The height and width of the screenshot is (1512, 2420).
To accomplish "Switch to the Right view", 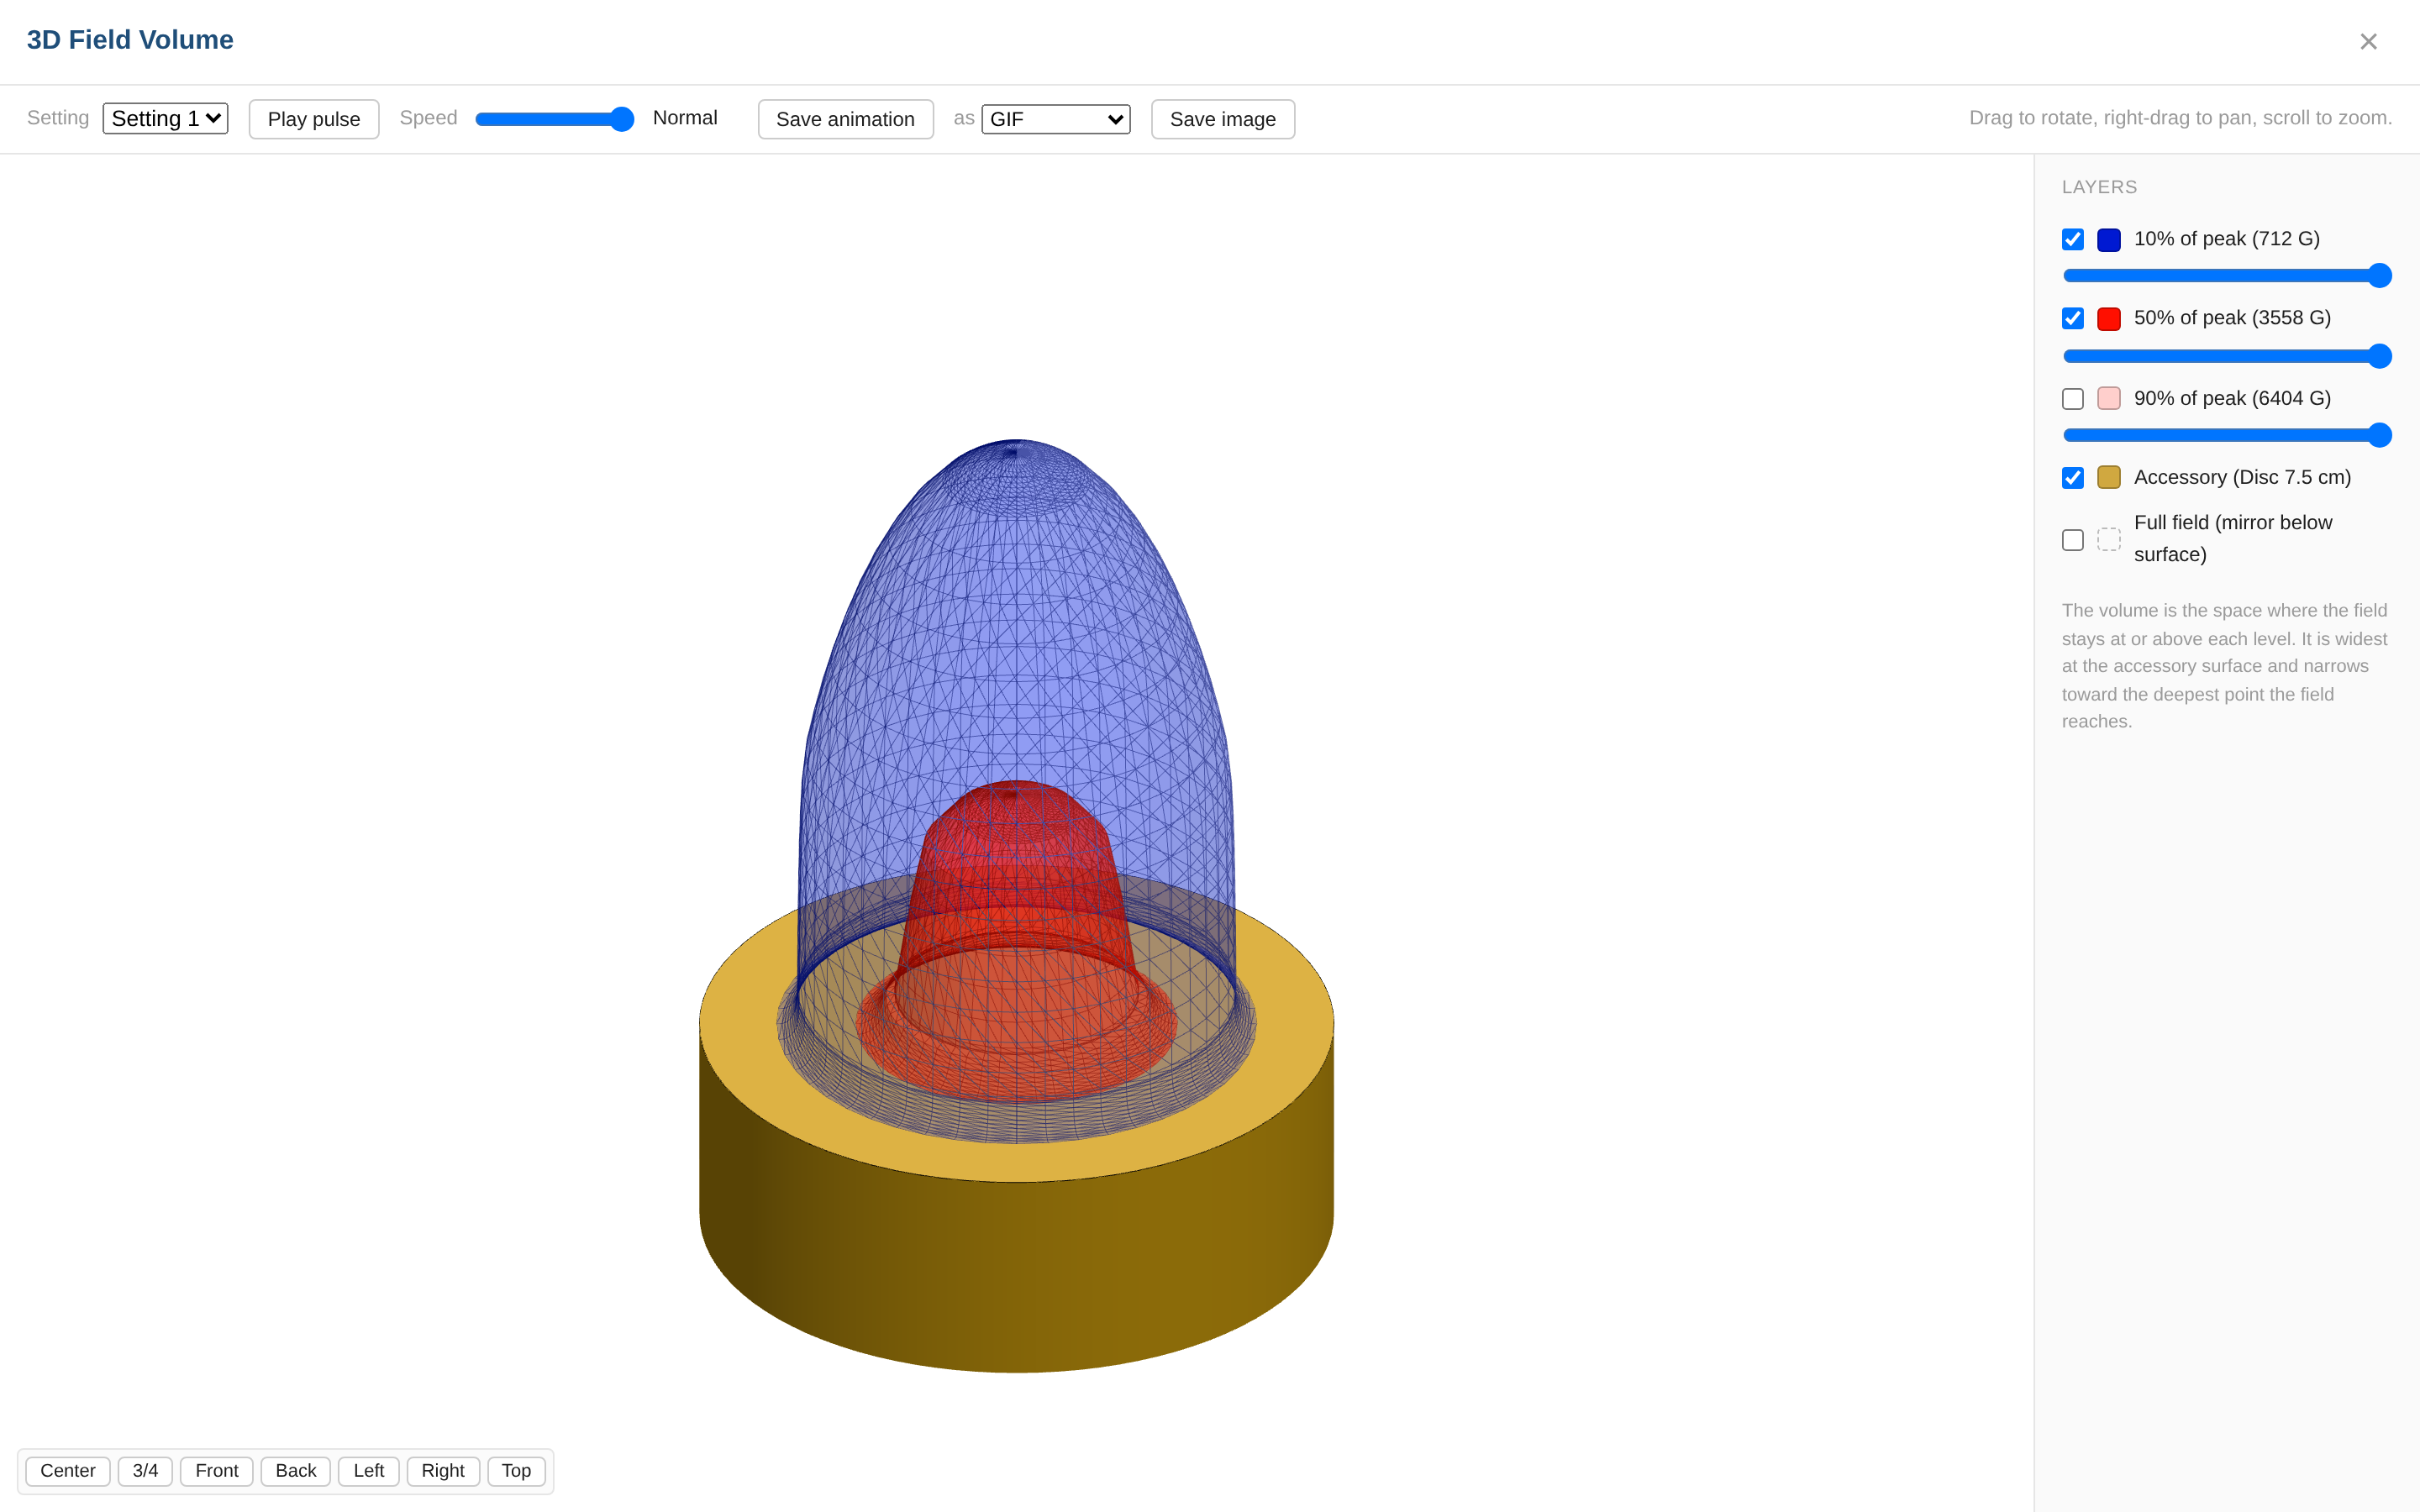I will (443, 1471).
